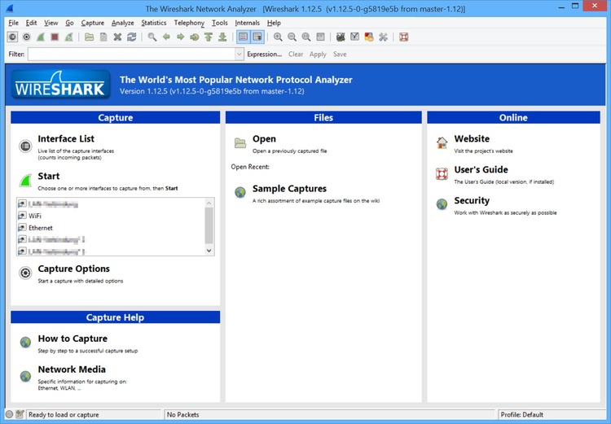Open the Internals menu

coord(247,23)
